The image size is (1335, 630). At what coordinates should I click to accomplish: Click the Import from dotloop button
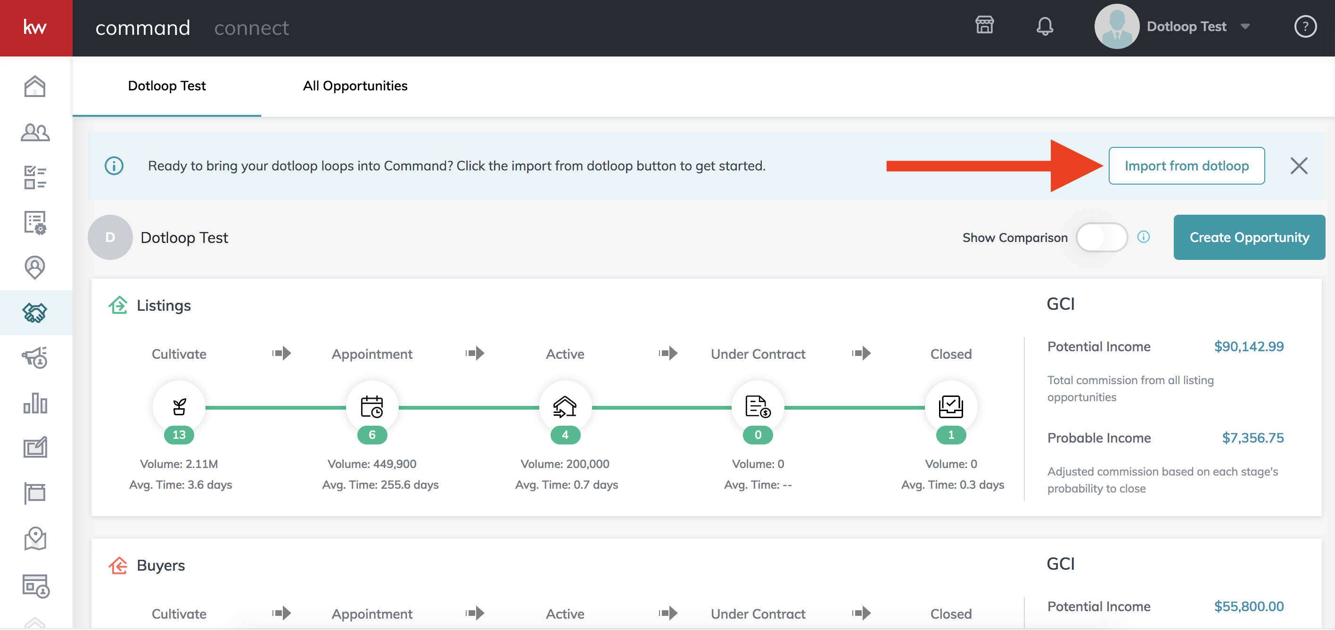1186,166
